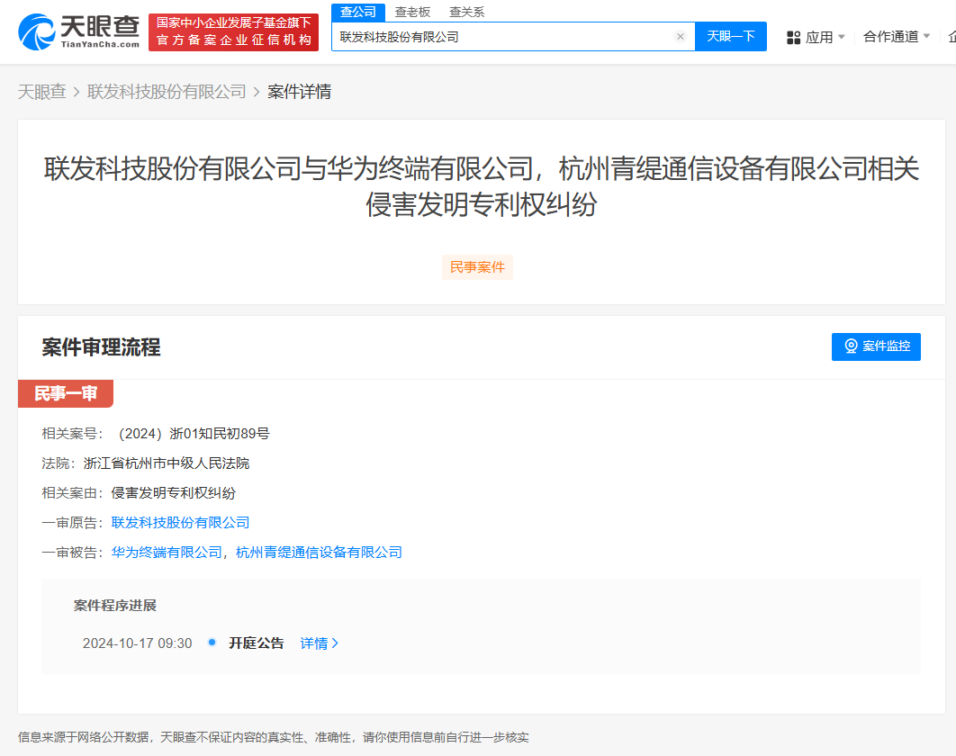956x756 pixels.
Task: Click the magnifier icon on 案件监控 button
Action: pyautogui.click(x=851, y=346)
